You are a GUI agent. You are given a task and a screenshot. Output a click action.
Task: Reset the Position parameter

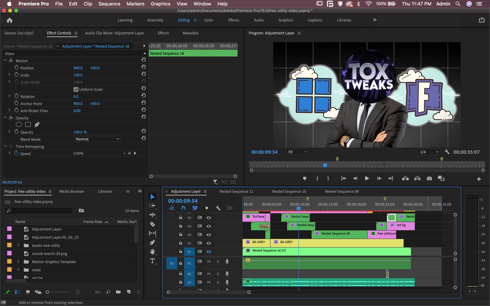tap(143, 68)
